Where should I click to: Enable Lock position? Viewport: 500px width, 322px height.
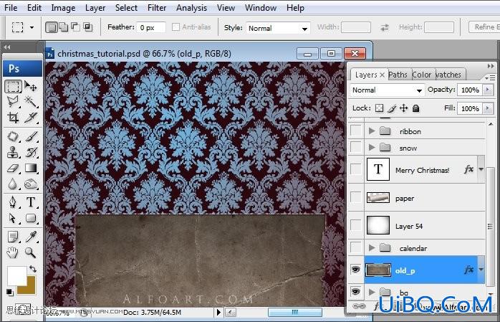pos(404,108)
